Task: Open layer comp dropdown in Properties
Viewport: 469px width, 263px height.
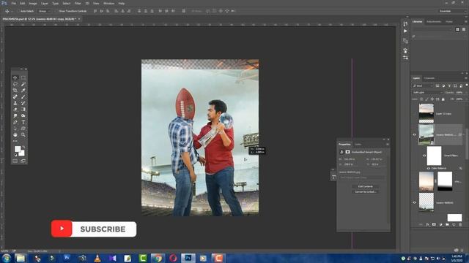Action: [362, 178]
